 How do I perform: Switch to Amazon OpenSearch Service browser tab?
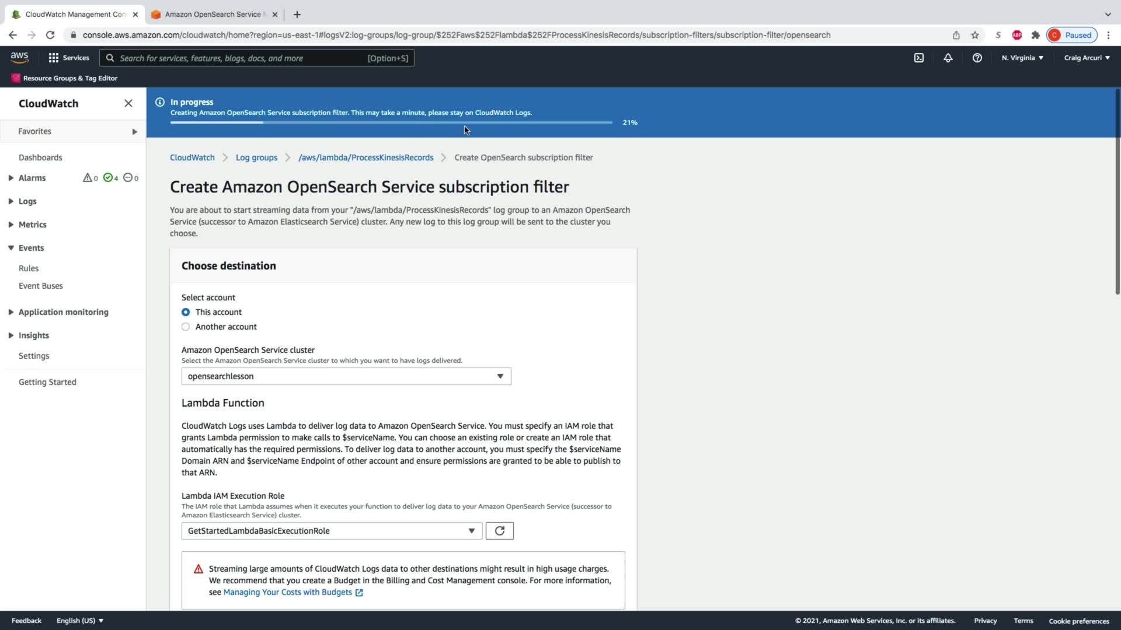point(213,14)
